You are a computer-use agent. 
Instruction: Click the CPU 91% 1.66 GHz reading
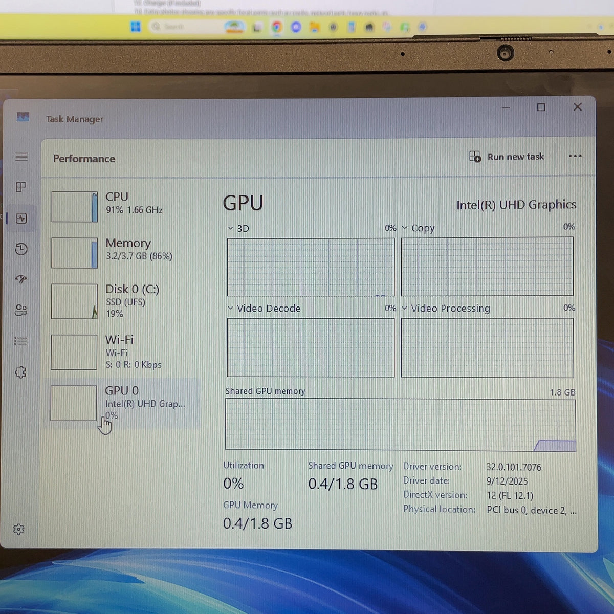134,210
